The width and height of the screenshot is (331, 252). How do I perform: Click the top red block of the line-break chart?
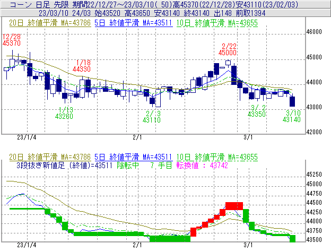234,206
